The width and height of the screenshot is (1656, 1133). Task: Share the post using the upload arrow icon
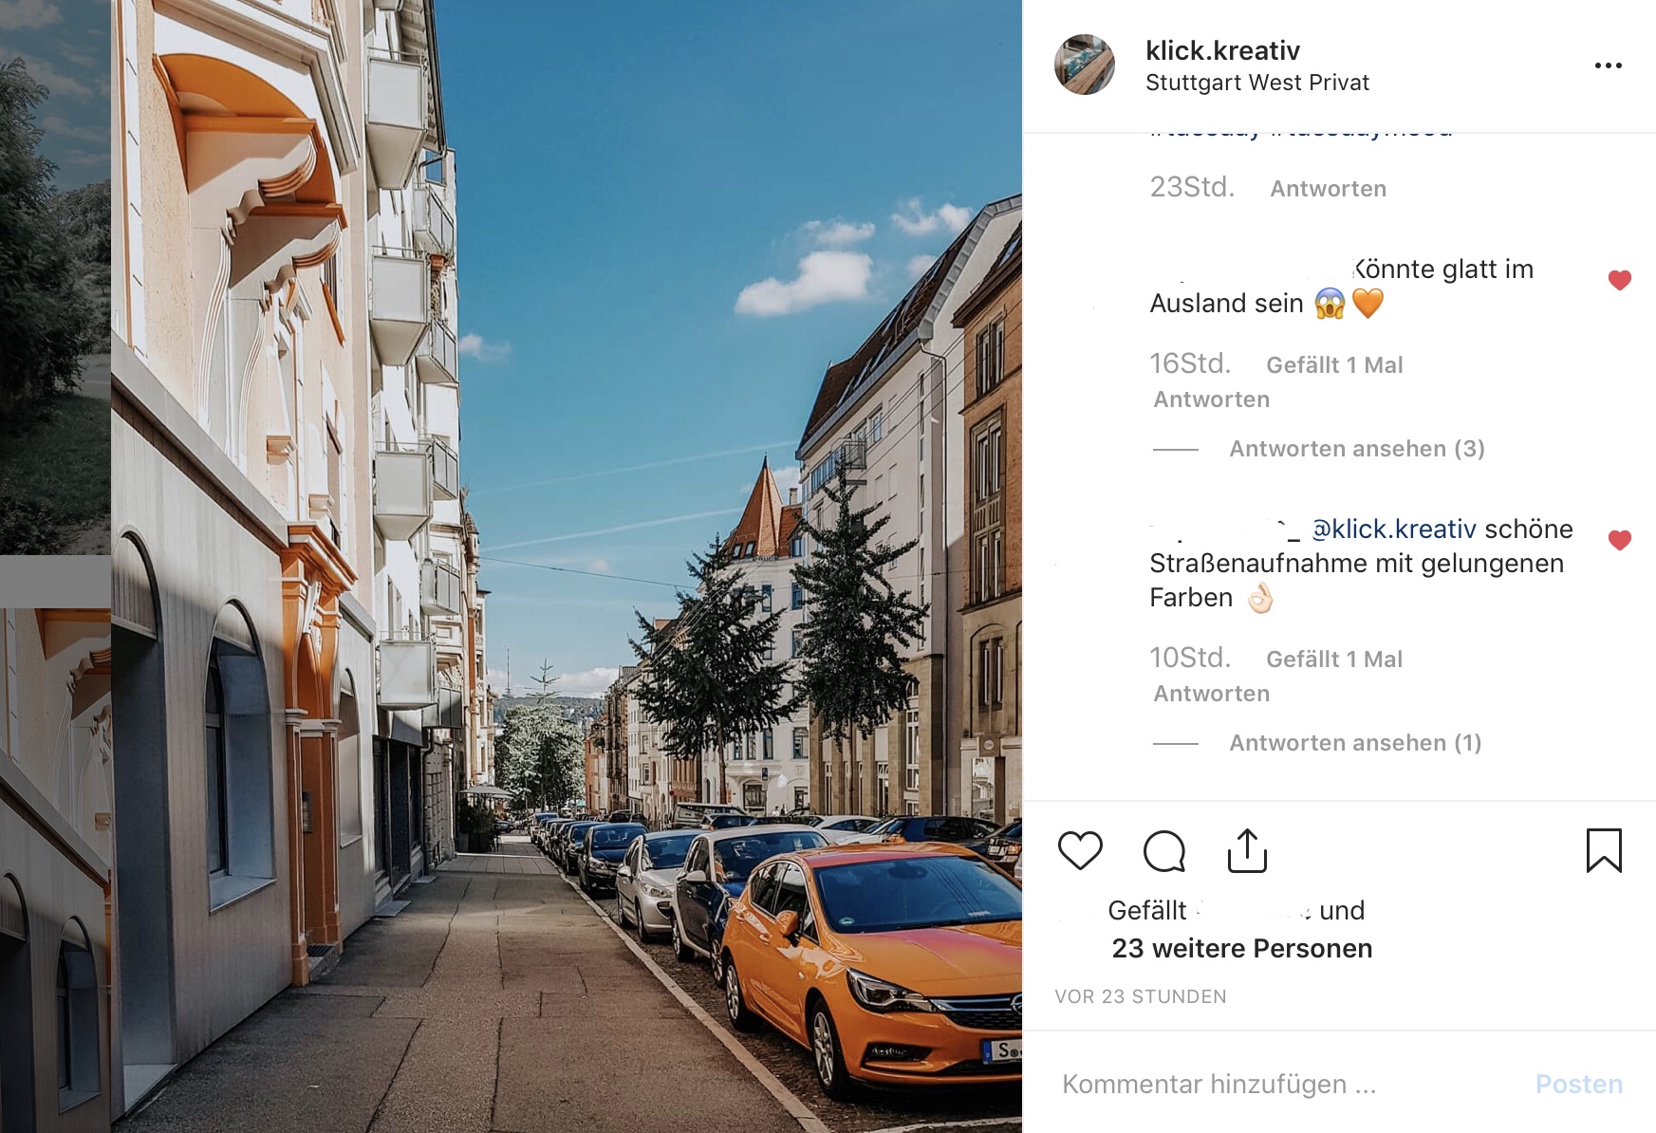point(1247,850)
